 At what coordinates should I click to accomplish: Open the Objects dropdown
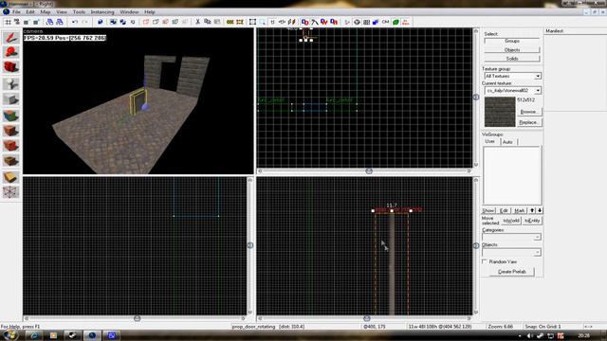(x=537, y=253)
